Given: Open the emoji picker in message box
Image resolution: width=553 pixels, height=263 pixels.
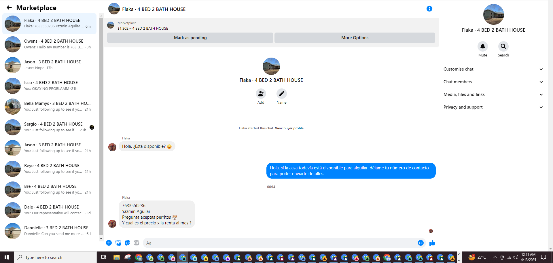Looking at the screenshot, I should tap(421, 243).
